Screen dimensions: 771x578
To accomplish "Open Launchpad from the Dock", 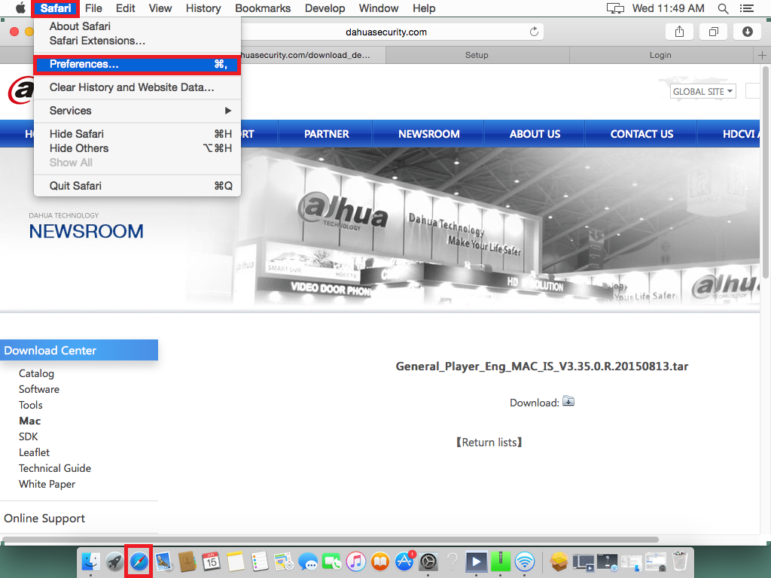I will coord(115,561).
